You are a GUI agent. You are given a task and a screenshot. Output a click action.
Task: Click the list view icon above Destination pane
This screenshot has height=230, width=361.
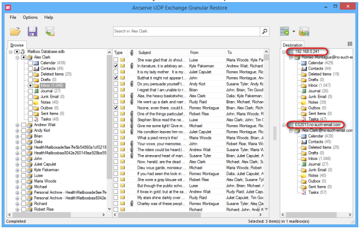click(350, 44)
